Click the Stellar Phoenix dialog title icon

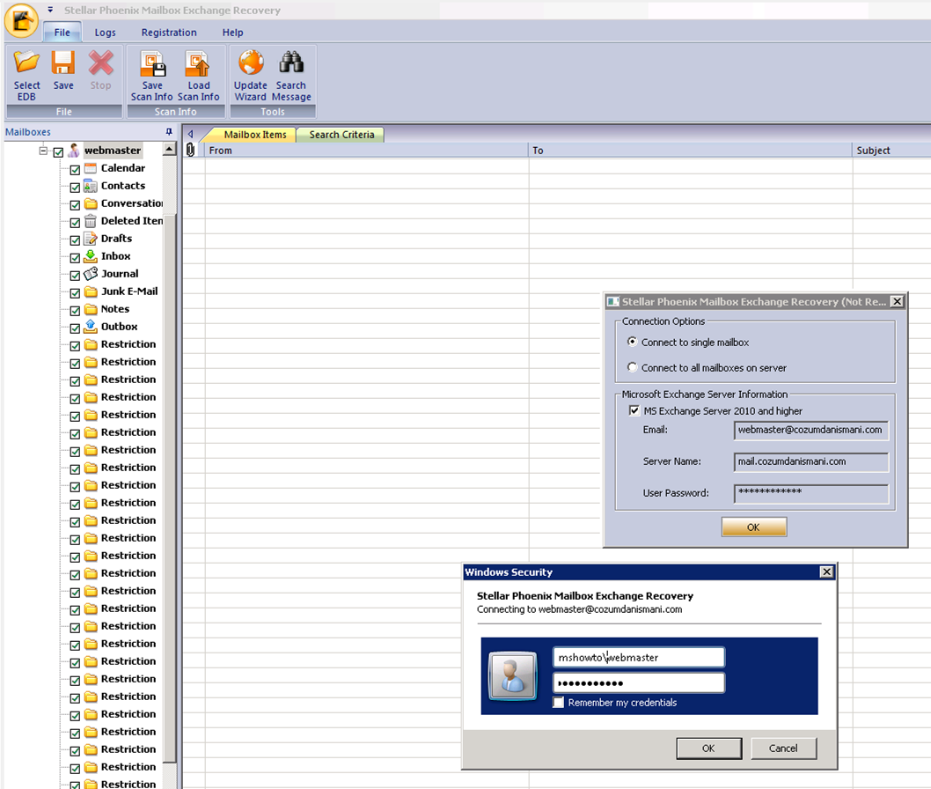click(x=612, y=302)
